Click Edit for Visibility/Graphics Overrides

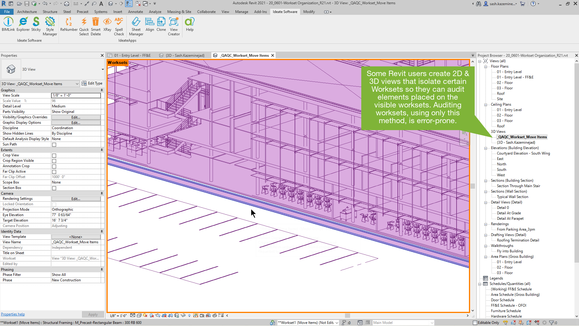coord(76,117)
